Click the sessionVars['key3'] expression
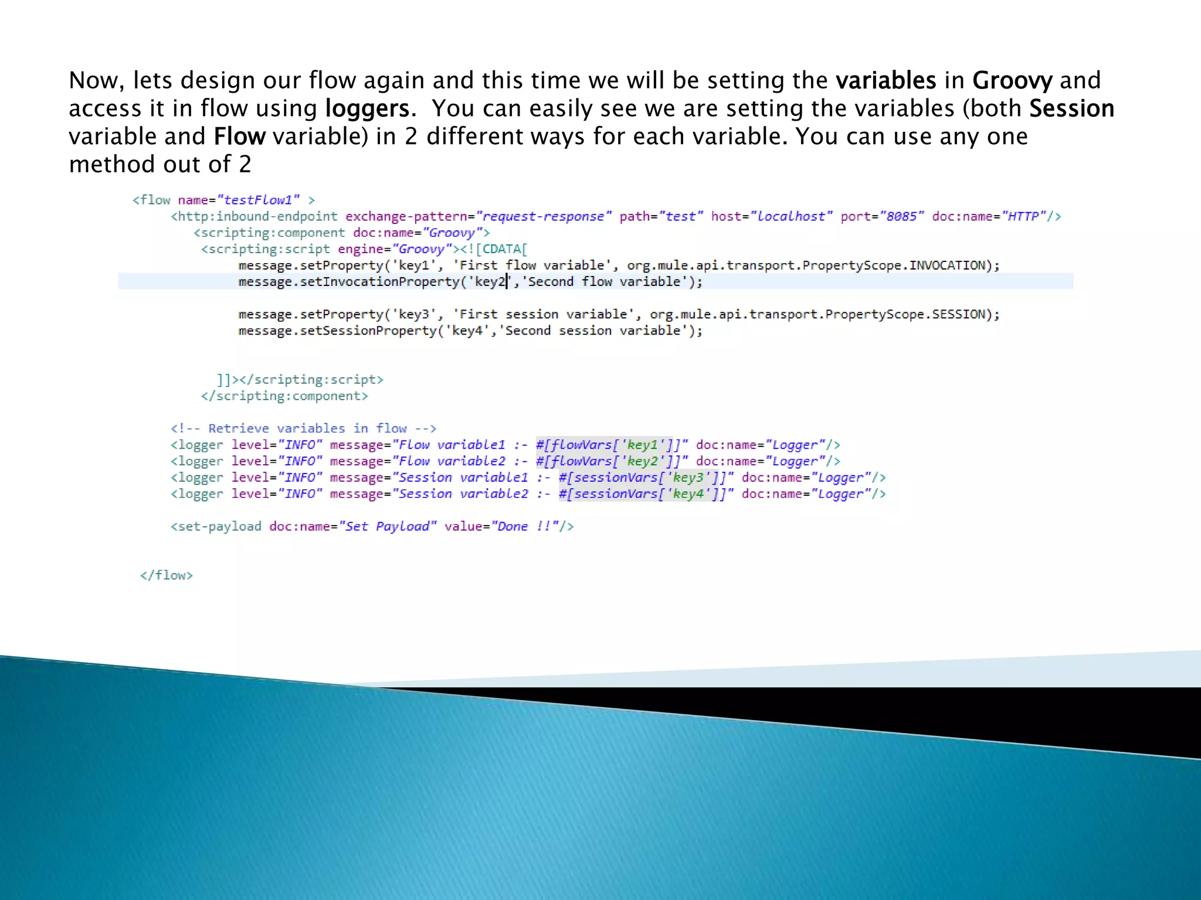The width and height of the screenshot is (1201, 900). coord(642,478)
